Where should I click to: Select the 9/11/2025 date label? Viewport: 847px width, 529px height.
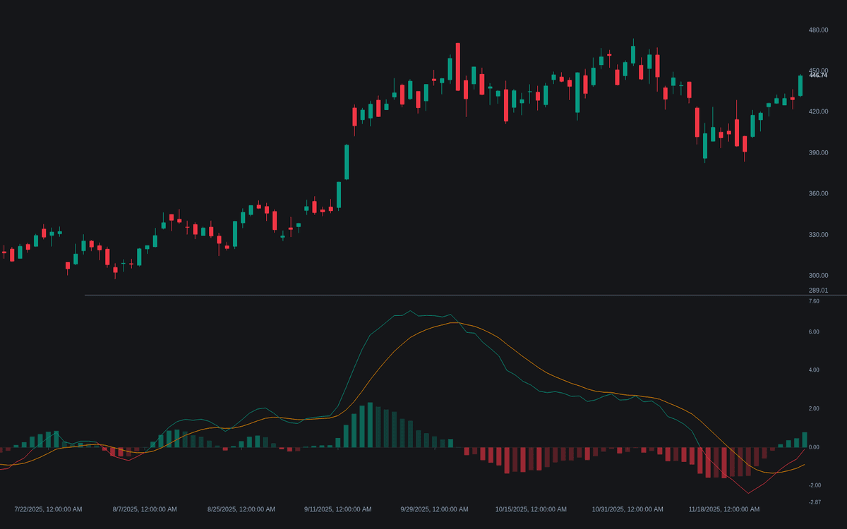(338, 509)
